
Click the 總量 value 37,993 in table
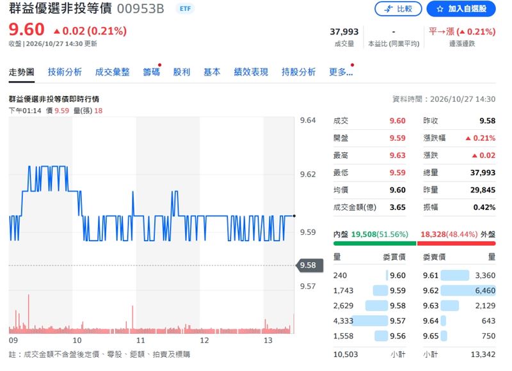pos(483,173)
